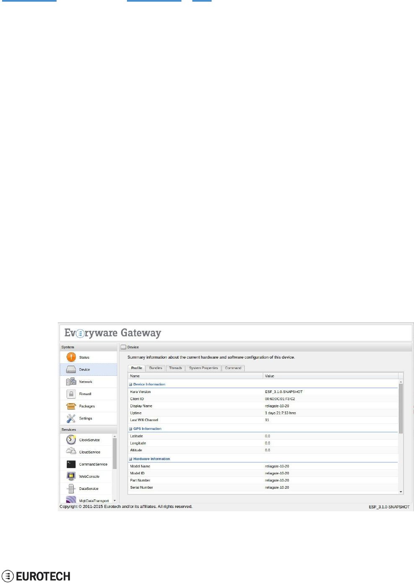The height and width of the screenshot is (583, 414).
Task: Select WebConsole service icon
Action: tap(71, 476)
